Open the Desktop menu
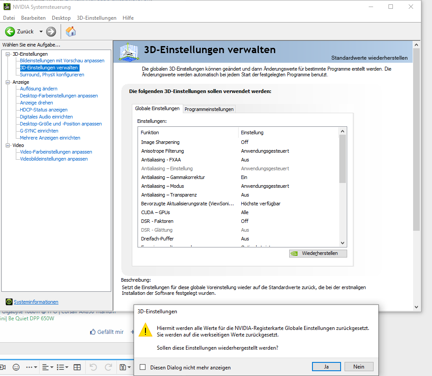 [x=61, y=18]
